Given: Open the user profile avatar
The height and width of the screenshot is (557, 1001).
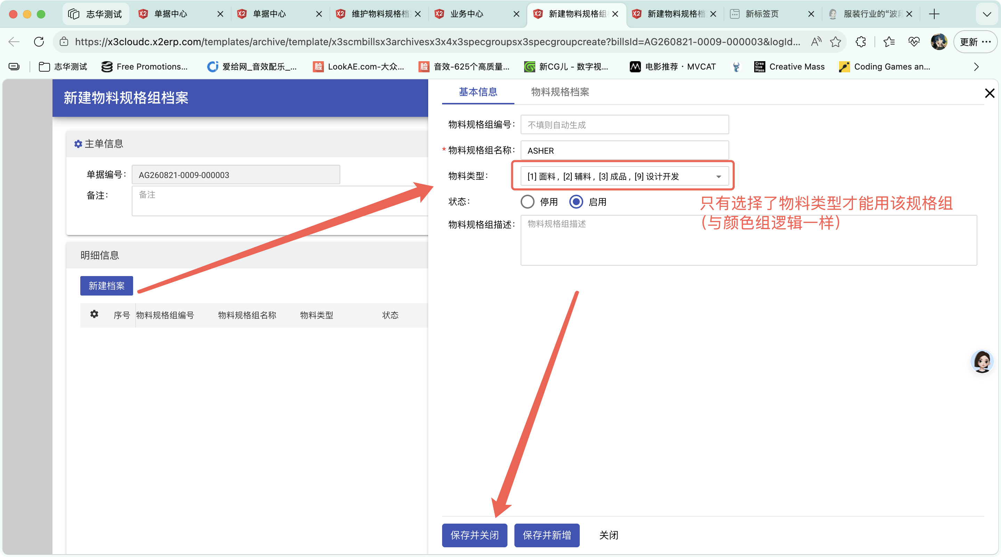Looking at the screenshot, I should (x=939, y=42).
